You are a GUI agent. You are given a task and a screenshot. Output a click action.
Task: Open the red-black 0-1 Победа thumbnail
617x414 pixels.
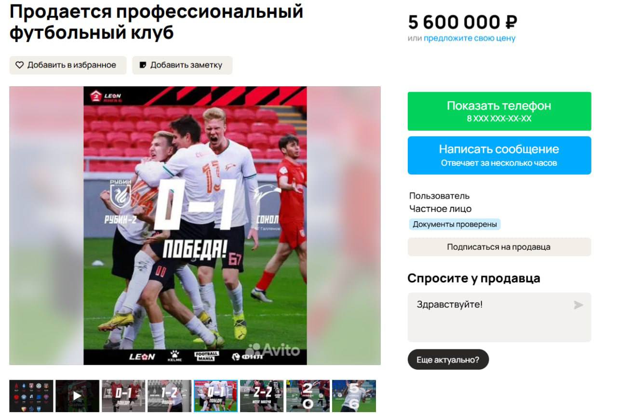pos(123,396)
